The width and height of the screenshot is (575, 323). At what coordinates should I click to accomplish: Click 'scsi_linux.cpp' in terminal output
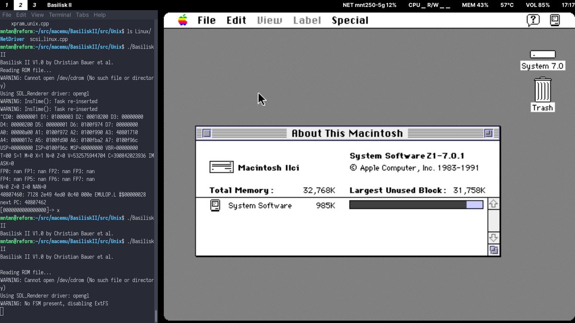coord(49,39)
